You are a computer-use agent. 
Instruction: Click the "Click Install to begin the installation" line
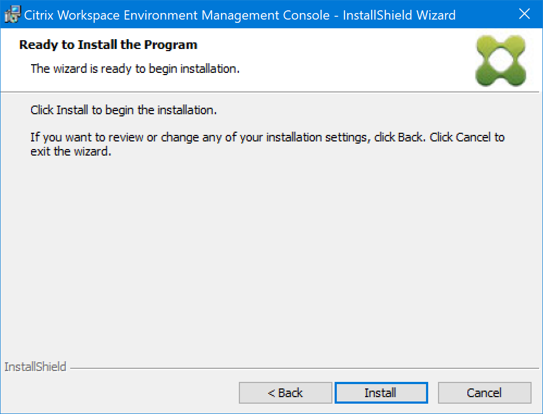click(124, 110)
